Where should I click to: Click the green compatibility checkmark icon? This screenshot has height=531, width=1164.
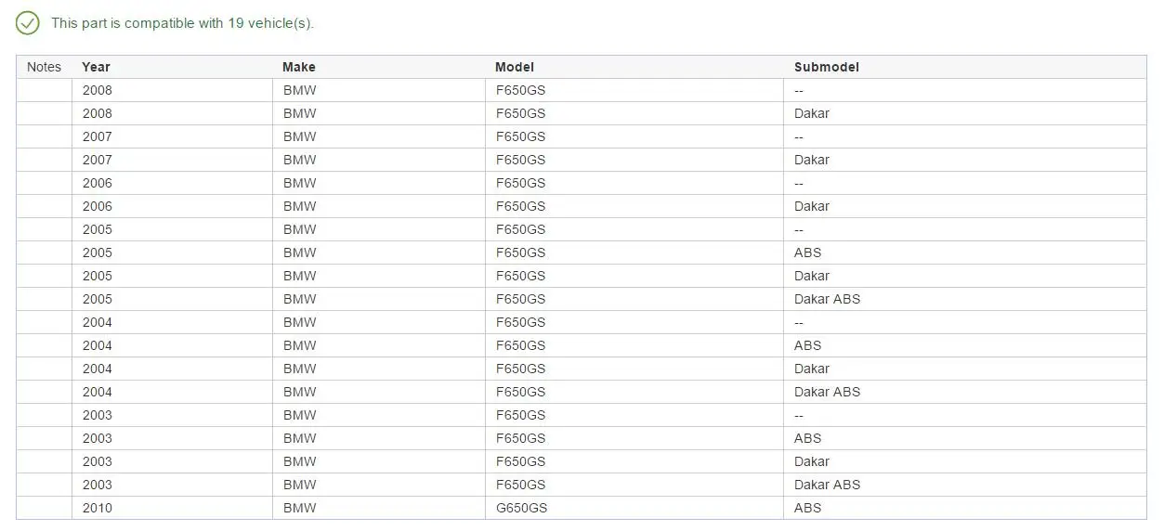tap(28, 23)
